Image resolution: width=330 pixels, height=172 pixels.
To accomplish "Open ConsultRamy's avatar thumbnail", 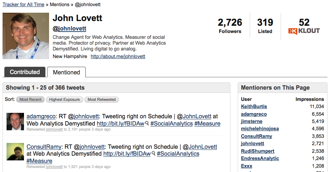I will pyautogui.click(x=15, y=152).
